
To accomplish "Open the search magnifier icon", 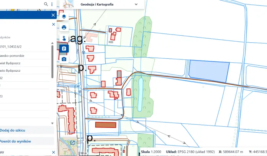I will tap(46, 4).
